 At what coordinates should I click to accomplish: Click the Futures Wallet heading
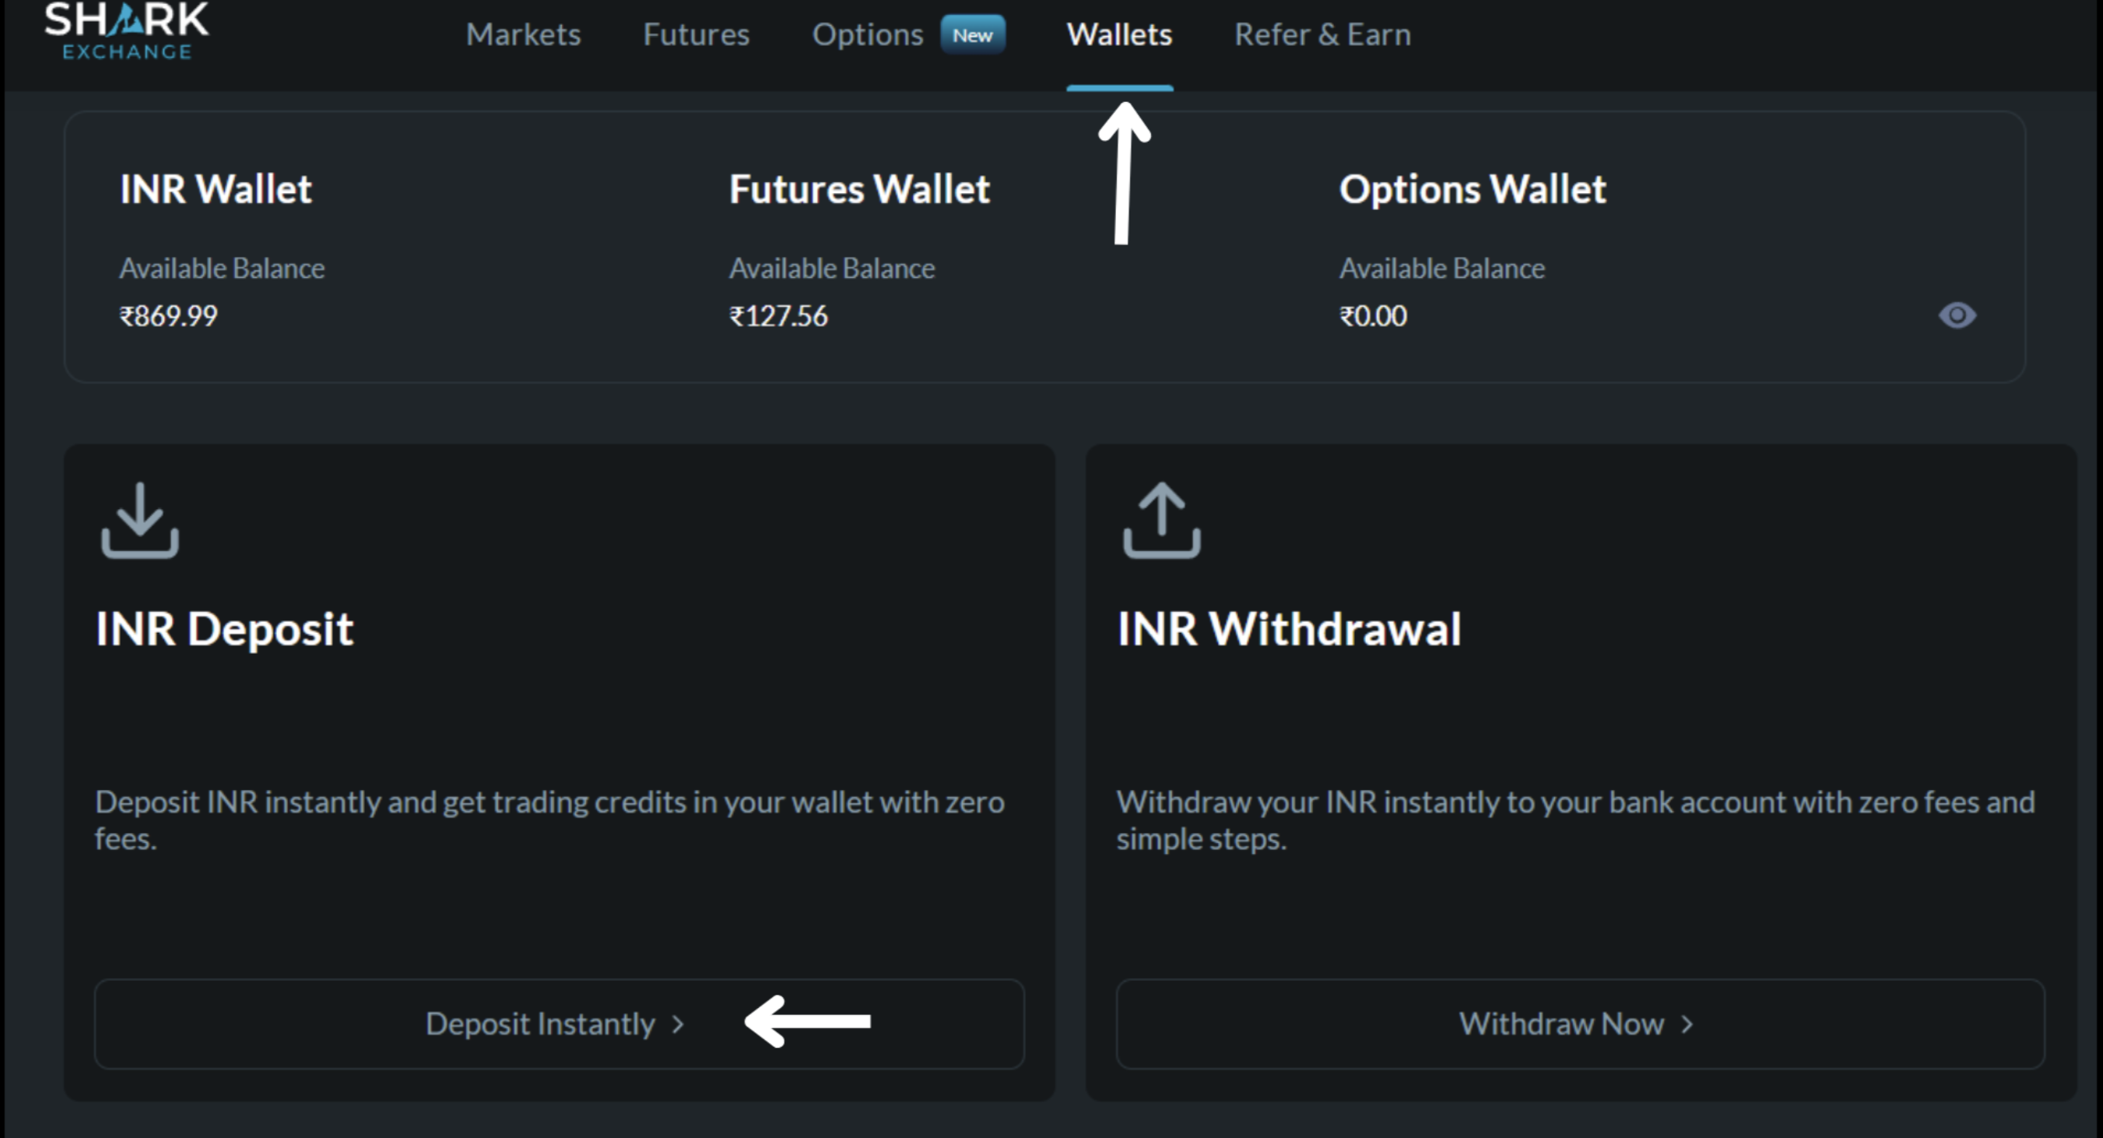click(x=858, y=189)
